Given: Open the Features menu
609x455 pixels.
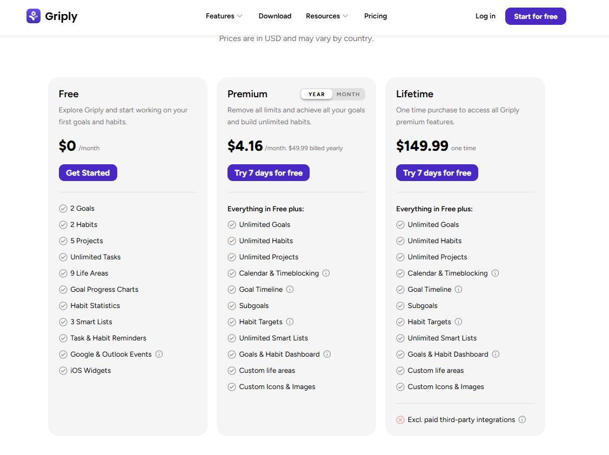Looking at the screenshot, I should [220, 16].
